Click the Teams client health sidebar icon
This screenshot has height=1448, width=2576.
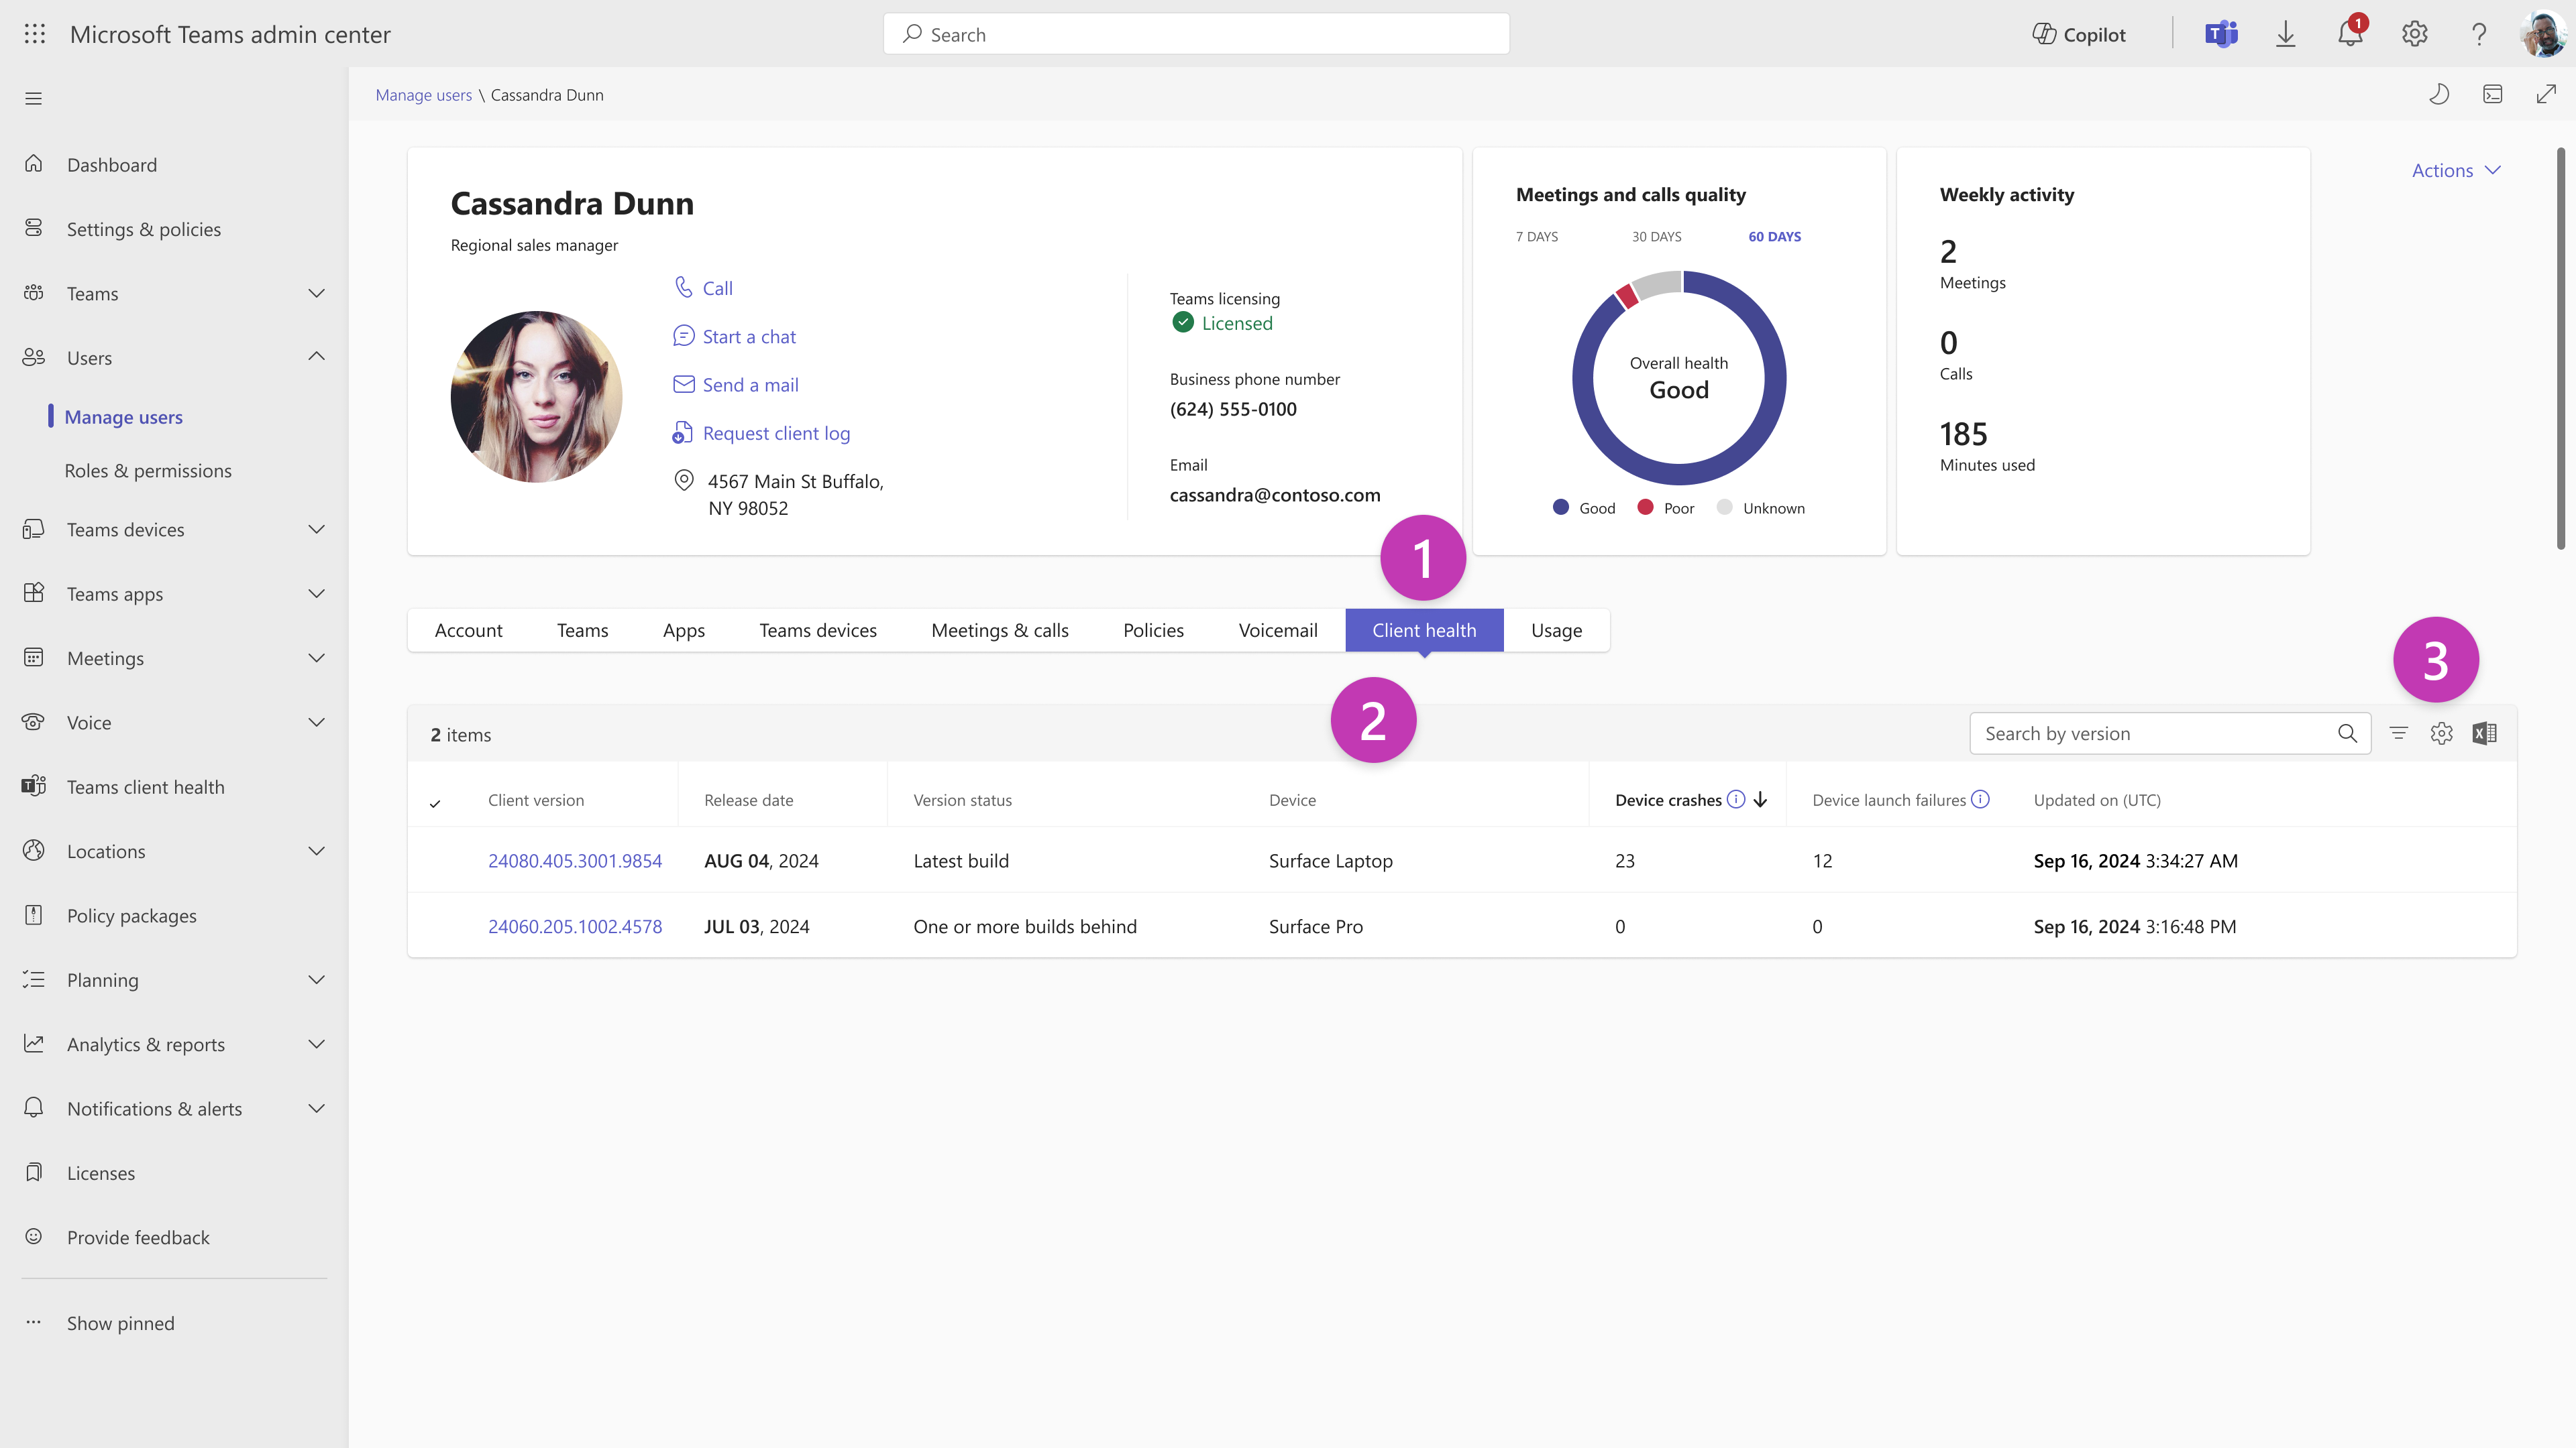click(33, 786)
